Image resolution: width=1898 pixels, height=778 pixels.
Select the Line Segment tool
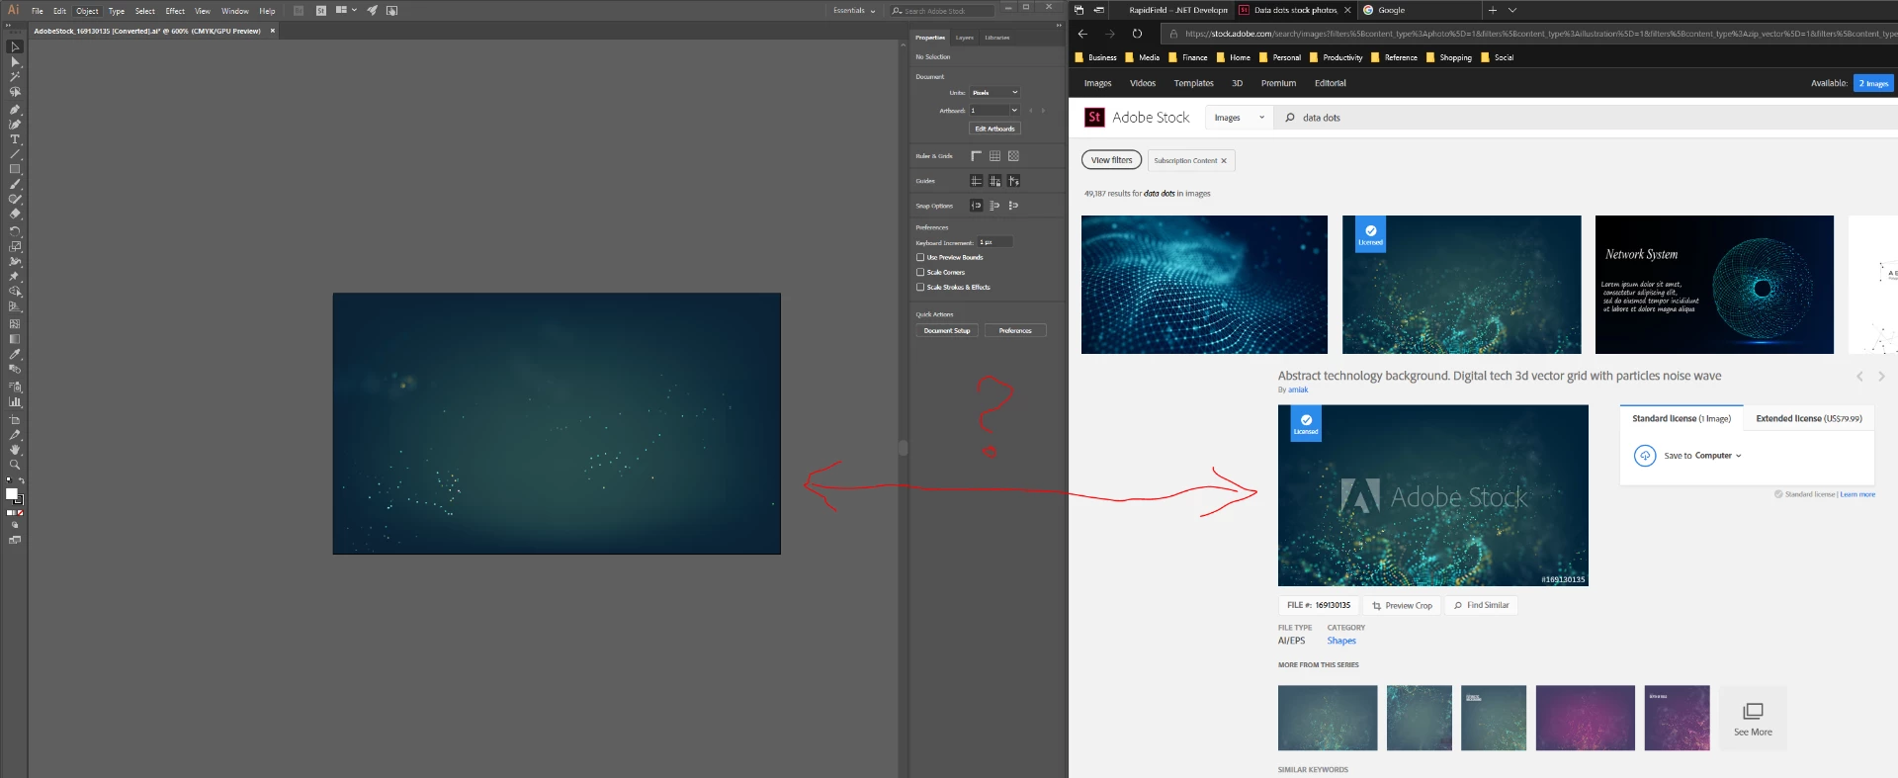(x=15, y=154)
